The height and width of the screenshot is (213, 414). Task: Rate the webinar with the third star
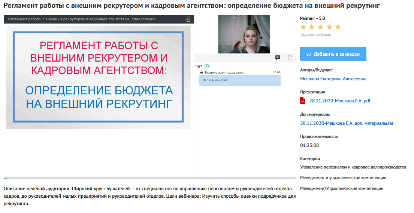(x=320, y=27)
